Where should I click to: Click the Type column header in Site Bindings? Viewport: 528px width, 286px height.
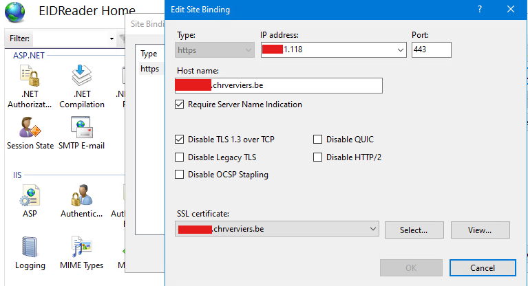point(149,54)
